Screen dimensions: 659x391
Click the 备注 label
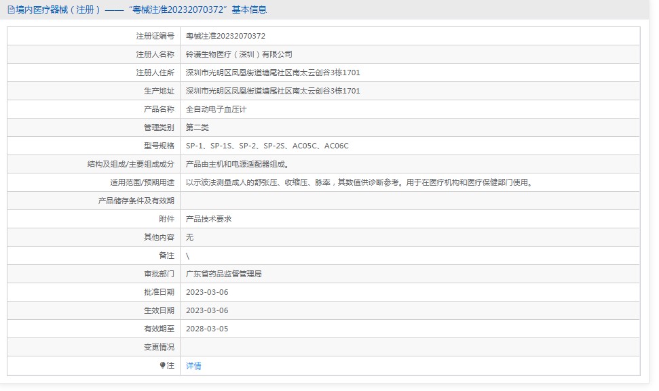(x=166, y=255)
